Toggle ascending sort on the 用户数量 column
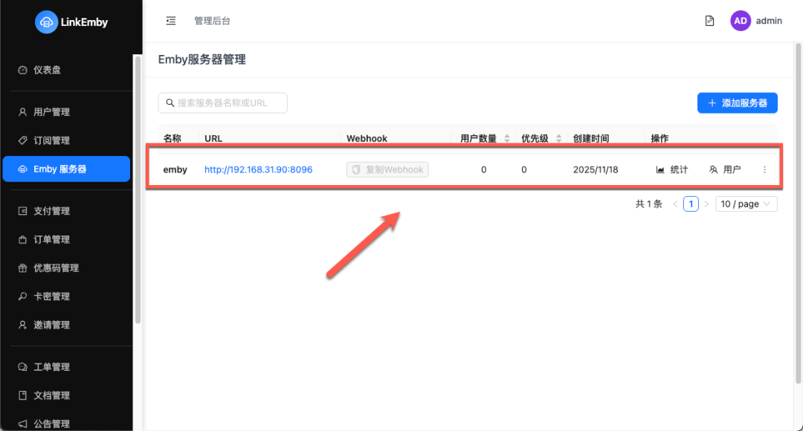Viewport: 803px width, 431px height. [509, 135]
